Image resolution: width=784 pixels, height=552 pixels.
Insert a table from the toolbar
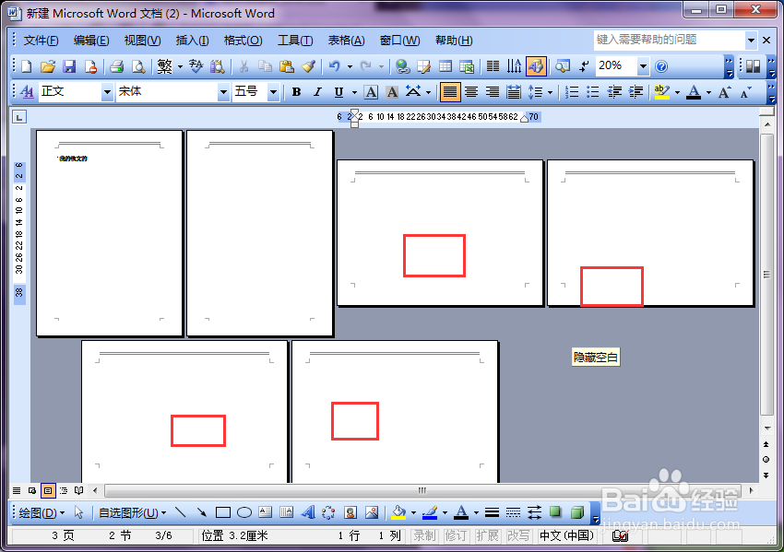[445, 66]
